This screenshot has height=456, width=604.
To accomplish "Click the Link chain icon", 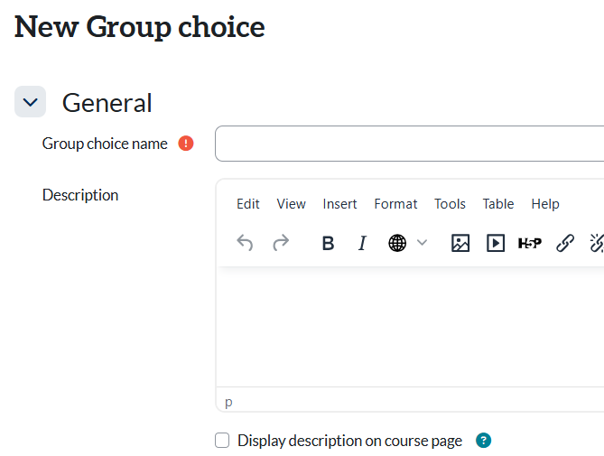I will point(565,243).
